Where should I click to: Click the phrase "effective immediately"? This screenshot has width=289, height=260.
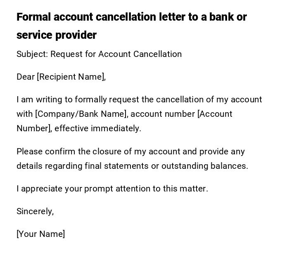[x=97, y=128]
